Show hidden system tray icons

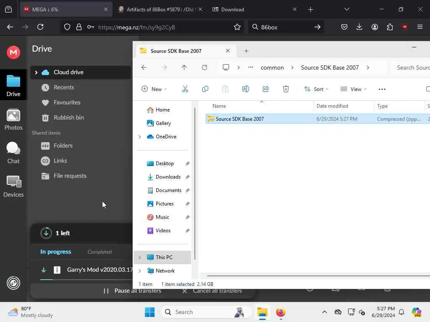[325, 312]
